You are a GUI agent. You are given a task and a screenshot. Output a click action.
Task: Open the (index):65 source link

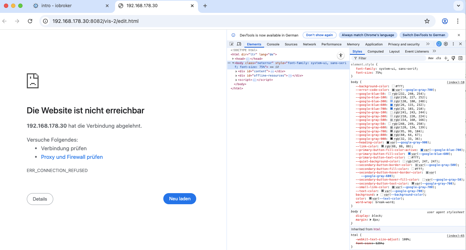pos(456,236)
